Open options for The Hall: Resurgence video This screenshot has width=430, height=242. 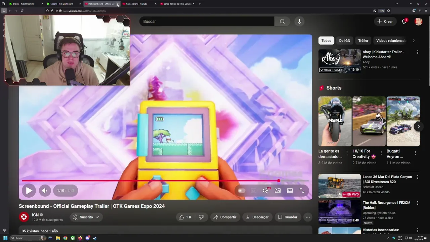[x=418, y=203]
